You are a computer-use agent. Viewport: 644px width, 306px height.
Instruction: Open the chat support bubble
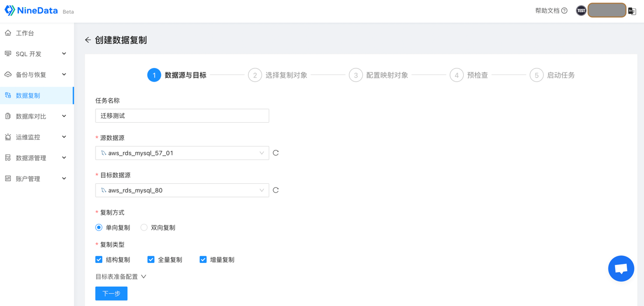pos(621,269)
